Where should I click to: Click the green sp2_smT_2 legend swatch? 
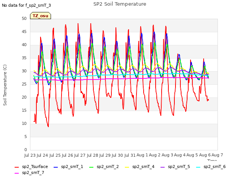pyautogui.click(x=91, y=167)
